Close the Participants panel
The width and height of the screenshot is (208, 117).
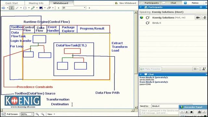coord(207,7)
